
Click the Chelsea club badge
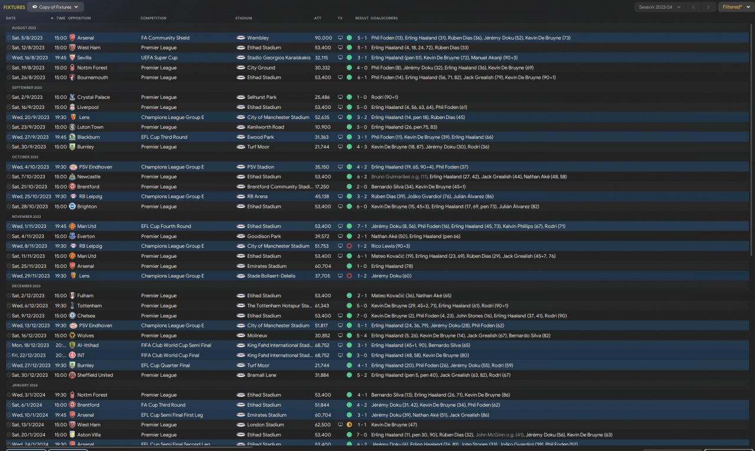coord(73,316)
